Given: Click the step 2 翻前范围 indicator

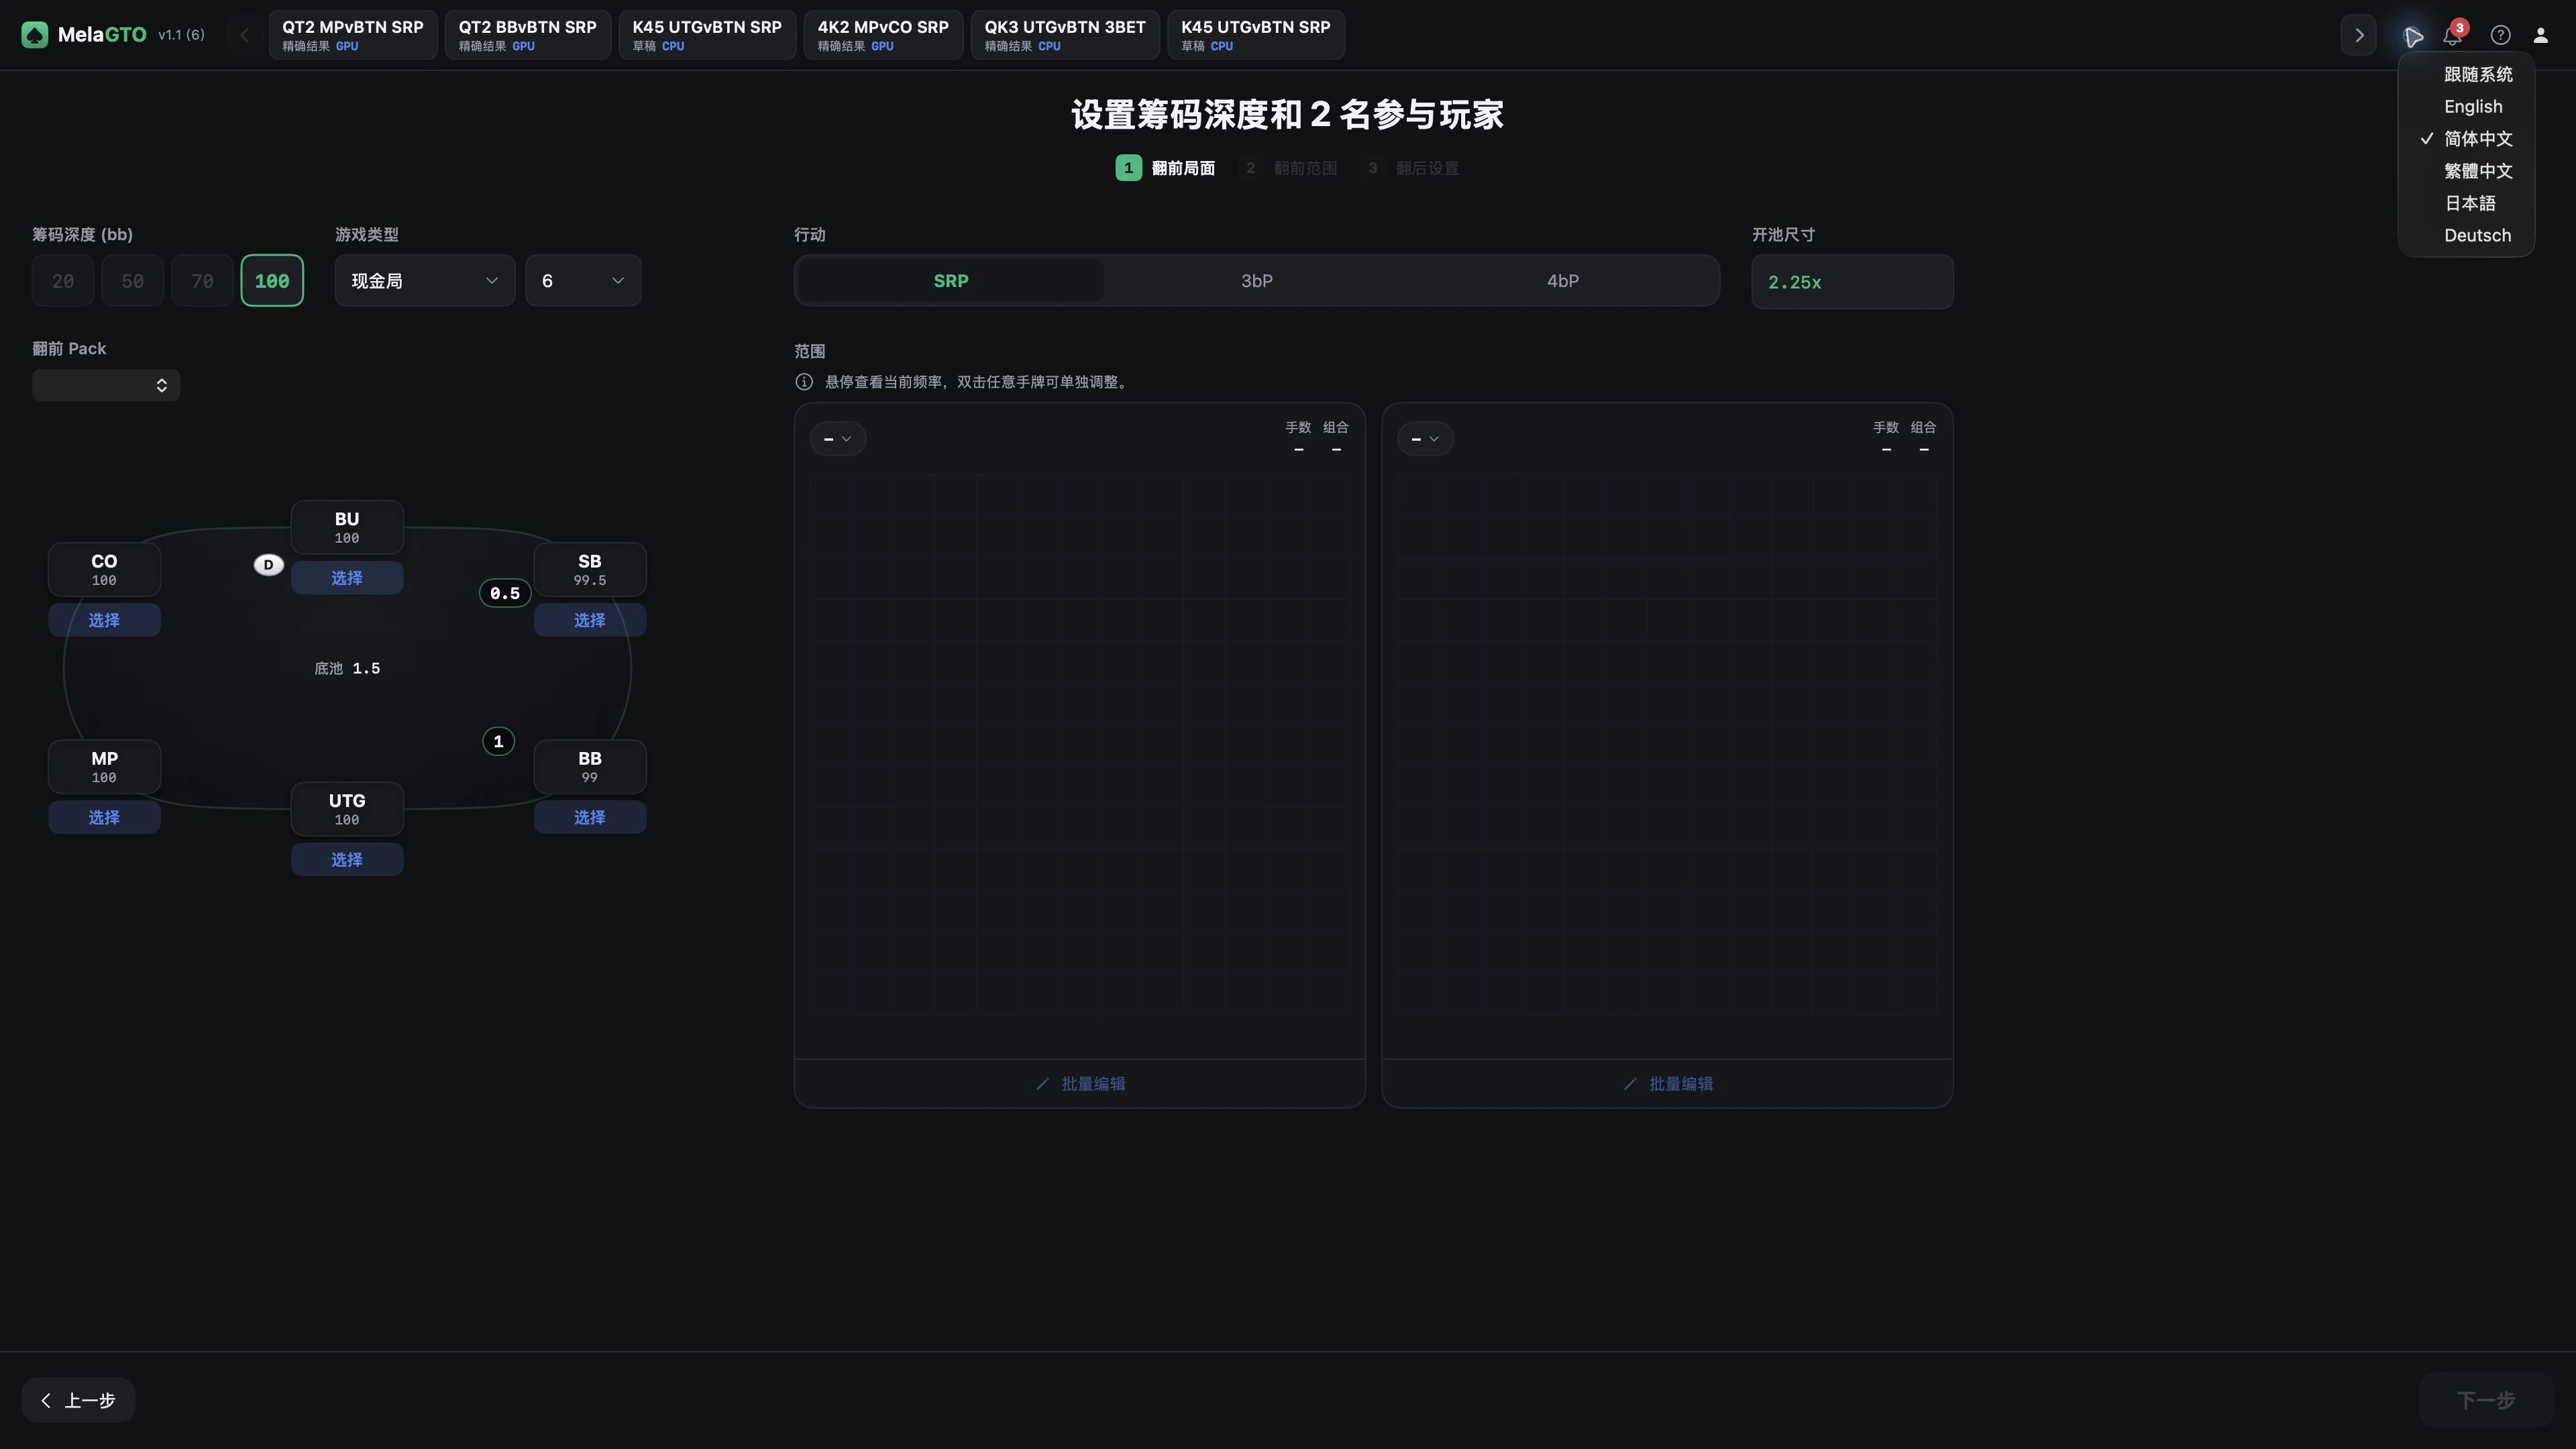Looking at the screenshot, I should (x=1290, y=168).
